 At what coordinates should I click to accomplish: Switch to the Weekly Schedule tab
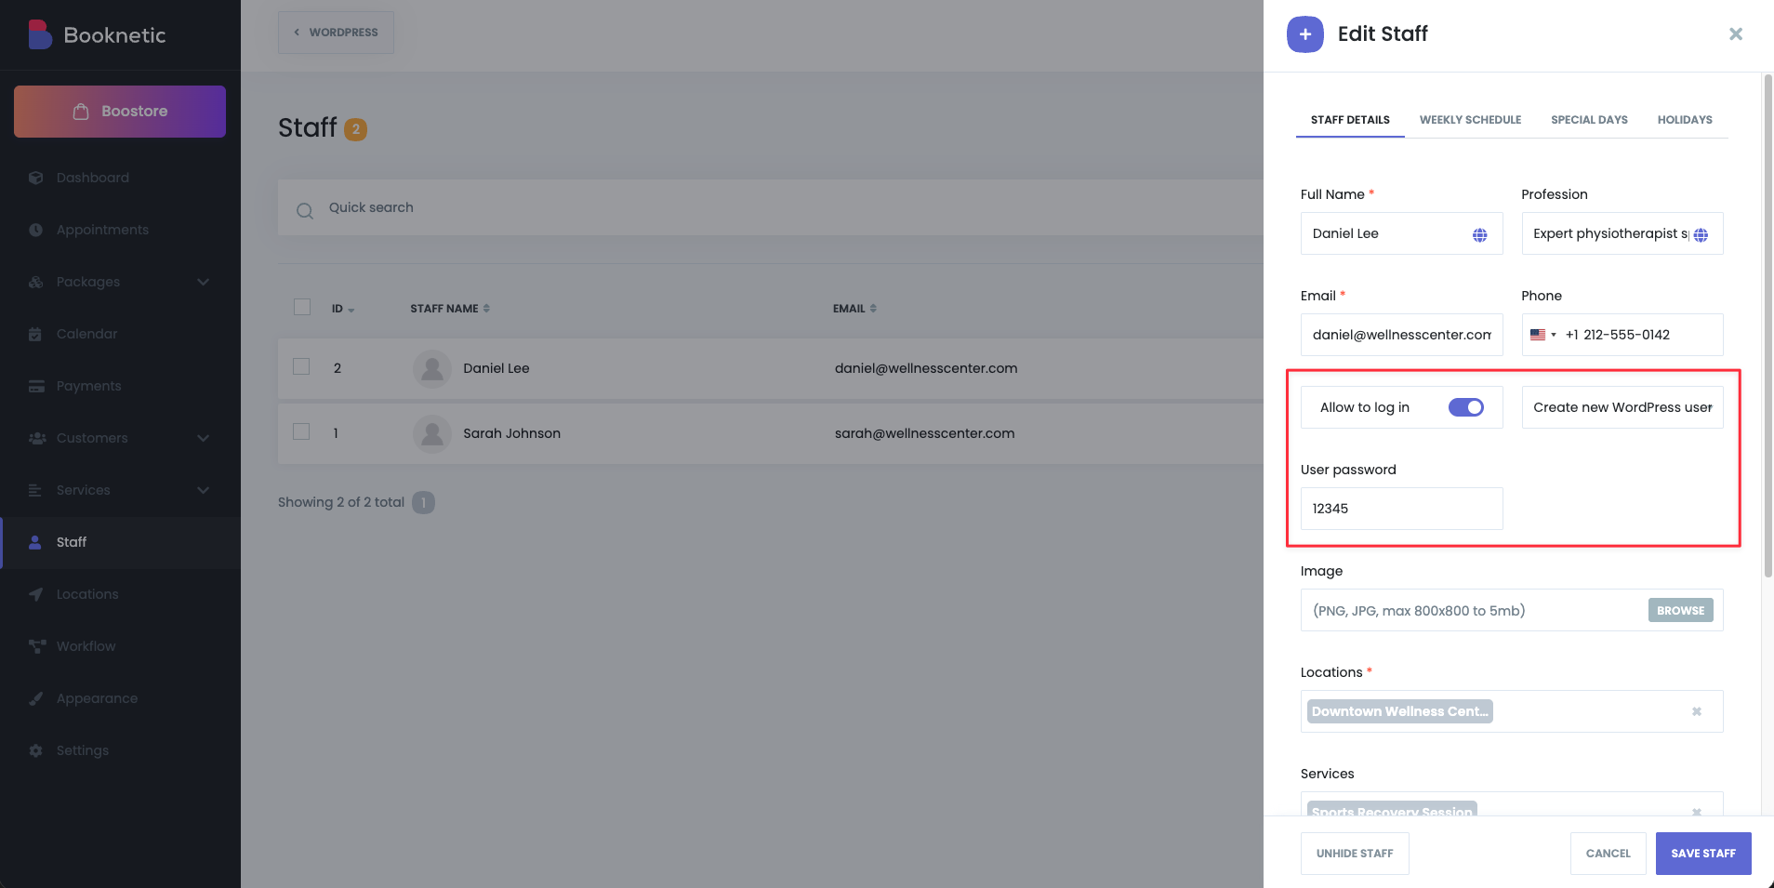tap(1469, 120)
